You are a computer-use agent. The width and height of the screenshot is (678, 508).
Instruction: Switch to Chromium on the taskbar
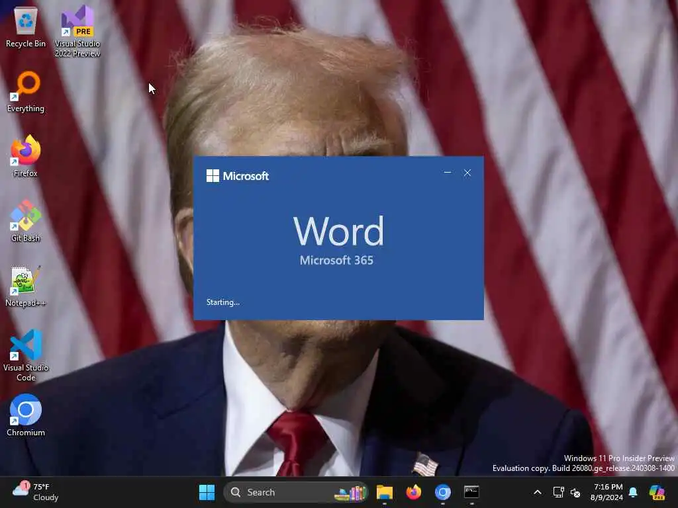443,492
